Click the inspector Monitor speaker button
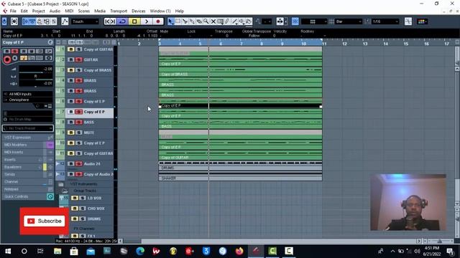The height and width of the screenshot is (258, 460). tap(15, 58)
